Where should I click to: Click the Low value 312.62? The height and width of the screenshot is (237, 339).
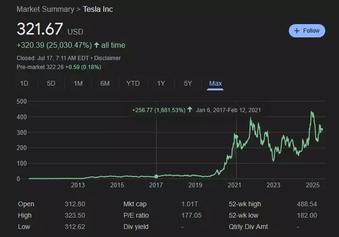point(75,227)
